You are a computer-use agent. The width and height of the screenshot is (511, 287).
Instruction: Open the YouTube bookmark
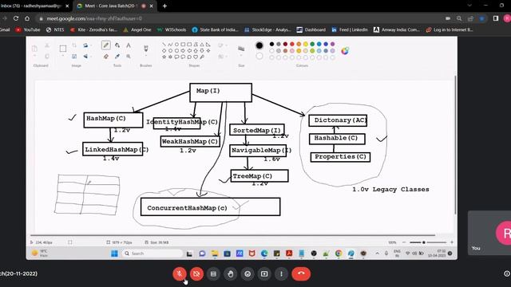28,29
